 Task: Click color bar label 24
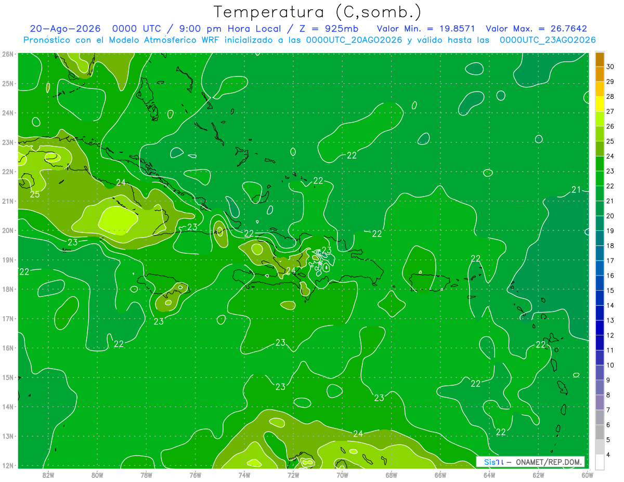coord(610,156)
